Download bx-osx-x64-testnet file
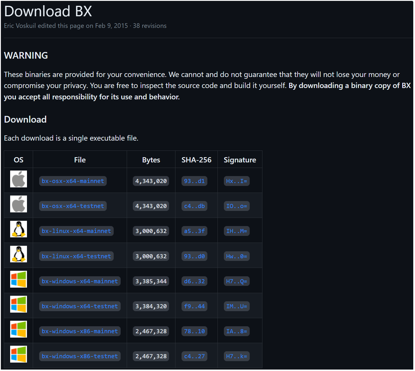The image size is (415, 371). point(73,206)
